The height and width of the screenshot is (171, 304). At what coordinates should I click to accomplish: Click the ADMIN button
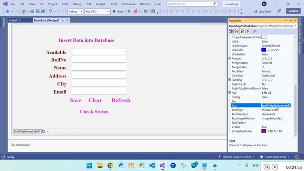point(293,11)
